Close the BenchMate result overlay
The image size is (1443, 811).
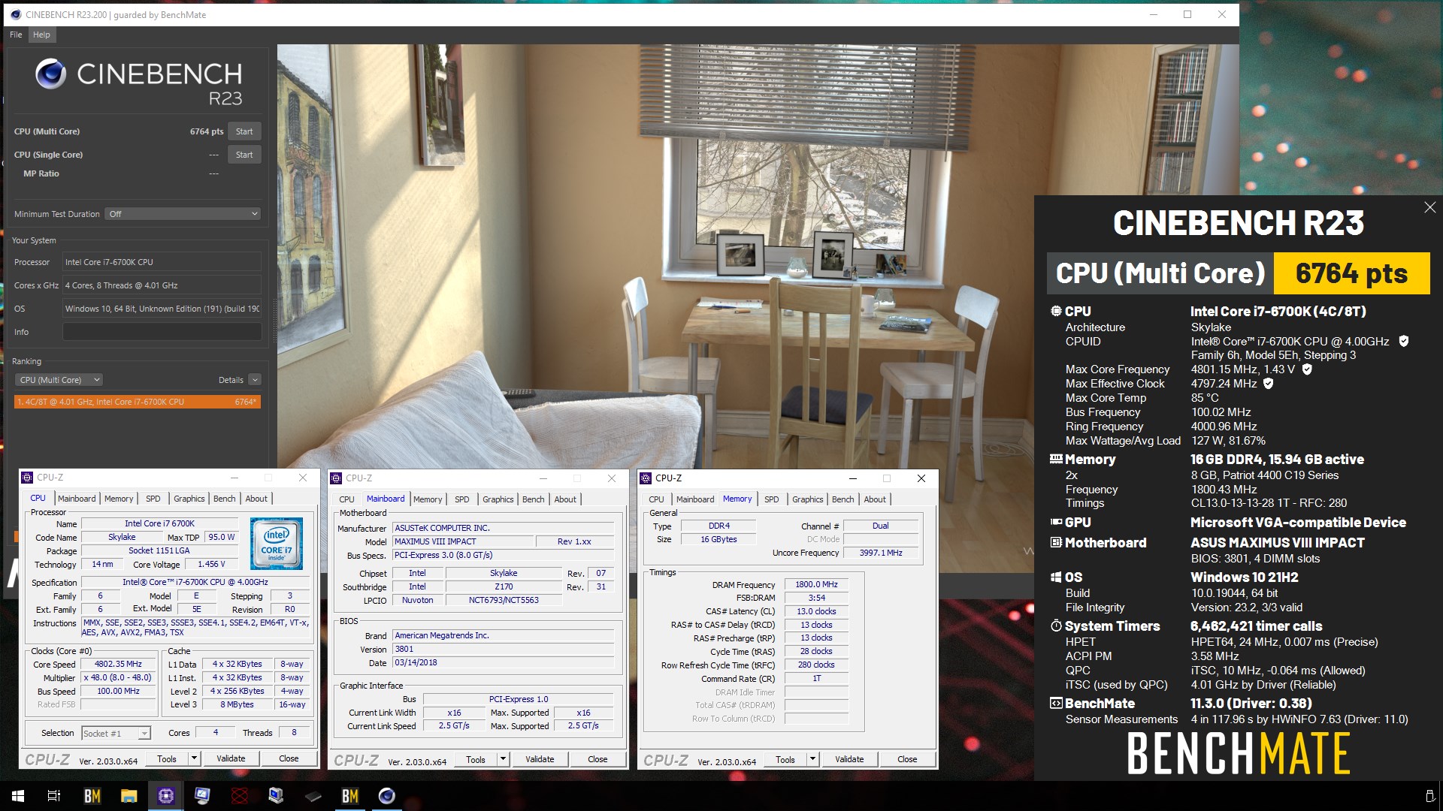[1429, 207]
